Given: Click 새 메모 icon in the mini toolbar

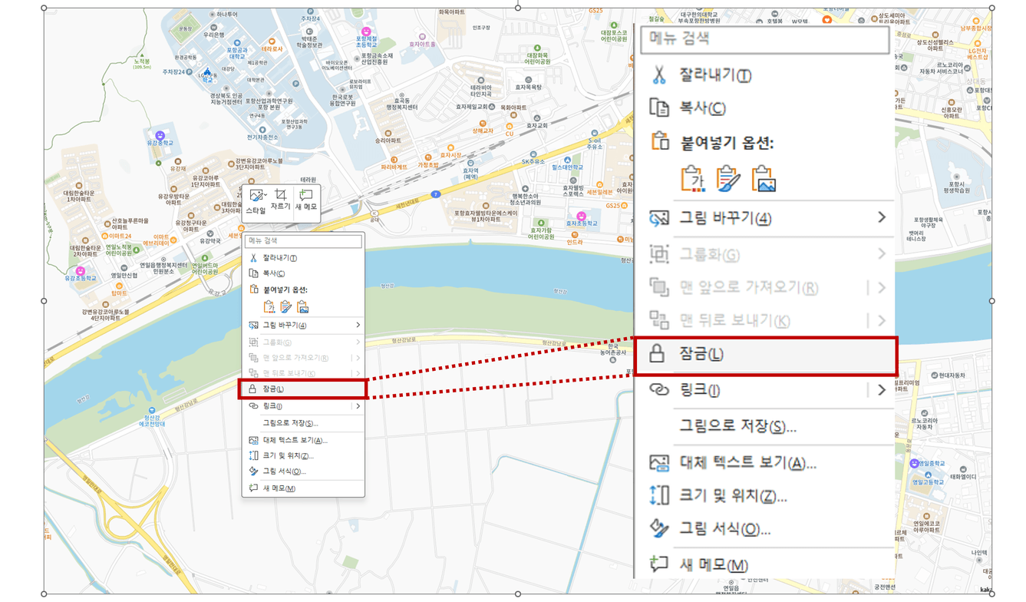Looking at the screenshot, I should 306,196.
